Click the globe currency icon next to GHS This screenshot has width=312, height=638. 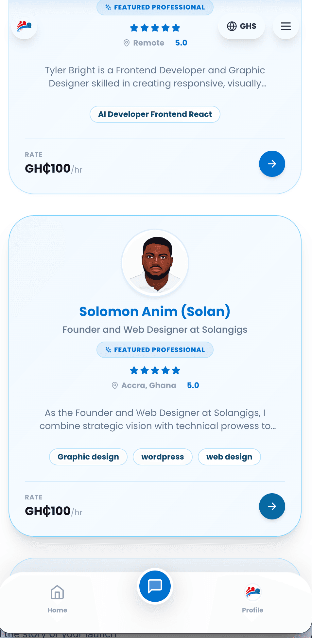232,26
